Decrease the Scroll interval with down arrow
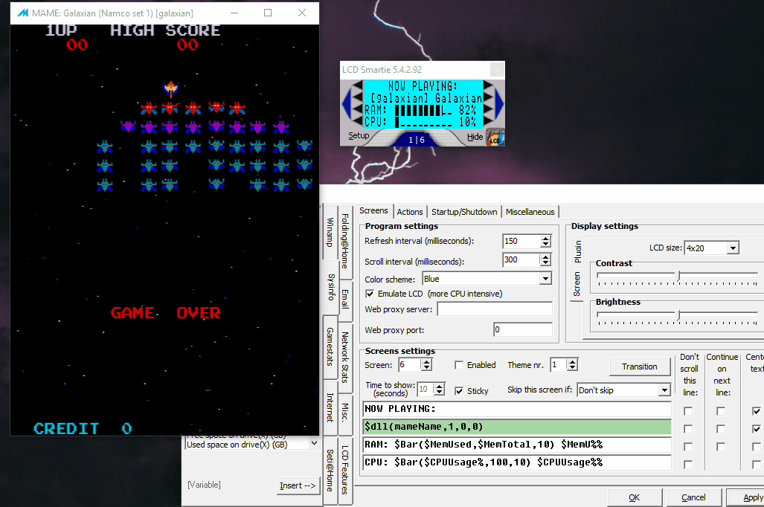The width and height of the screenshot is (764, 507). [546, 263]
